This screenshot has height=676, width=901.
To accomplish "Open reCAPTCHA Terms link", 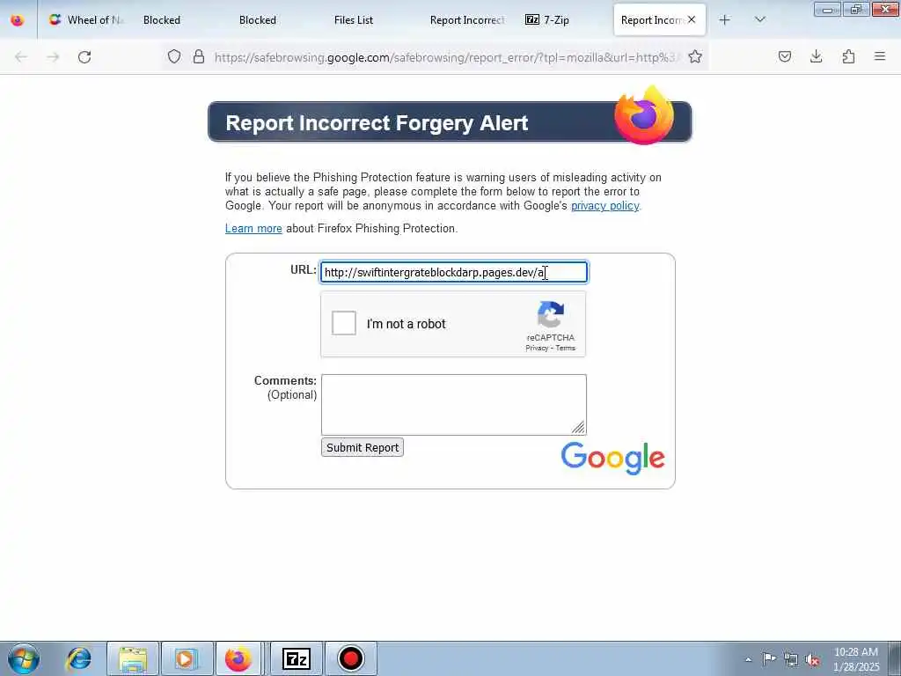I will pyautogui.click(x=566, y=348).
